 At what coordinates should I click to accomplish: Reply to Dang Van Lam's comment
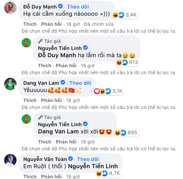pos(51,100)
